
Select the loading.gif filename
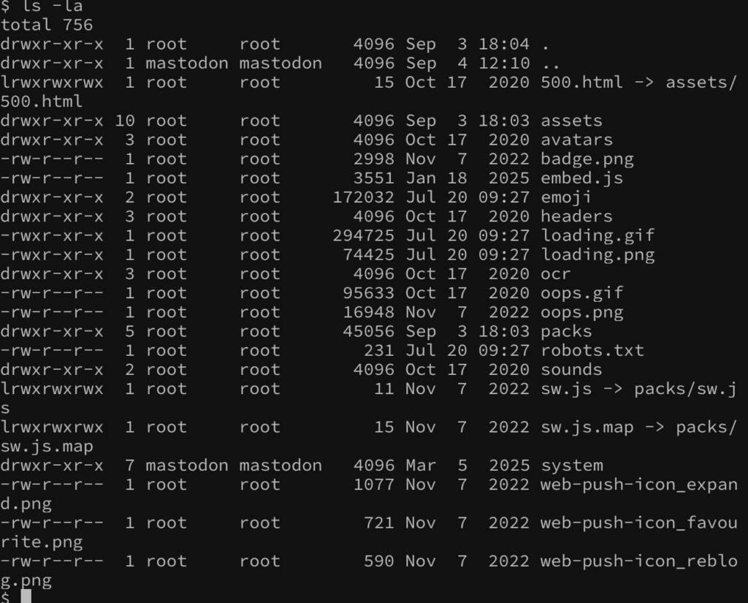pos(598,235)
